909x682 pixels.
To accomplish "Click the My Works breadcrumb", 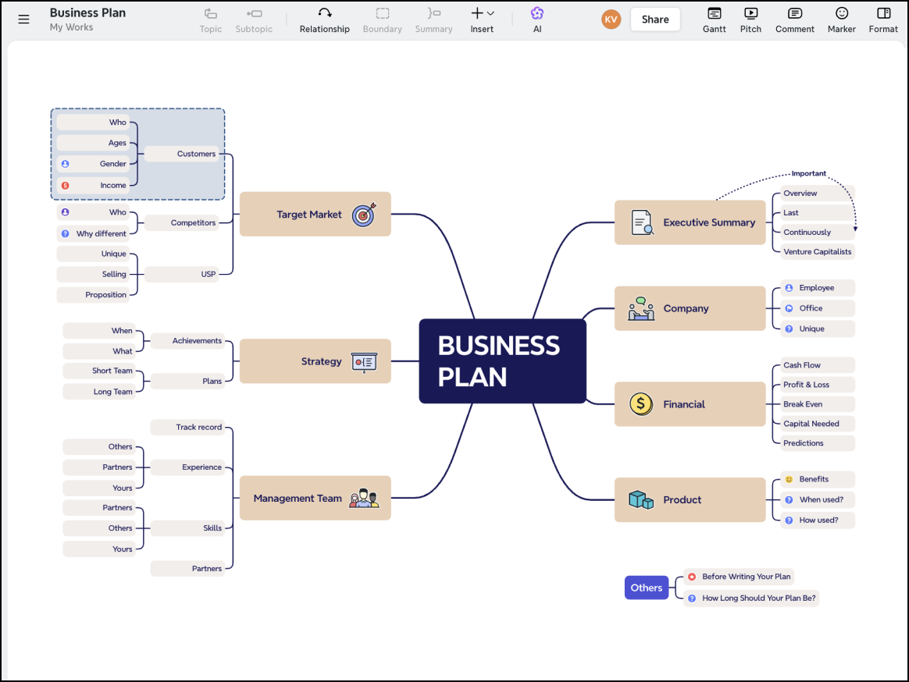I will click(x=71, y=27).
